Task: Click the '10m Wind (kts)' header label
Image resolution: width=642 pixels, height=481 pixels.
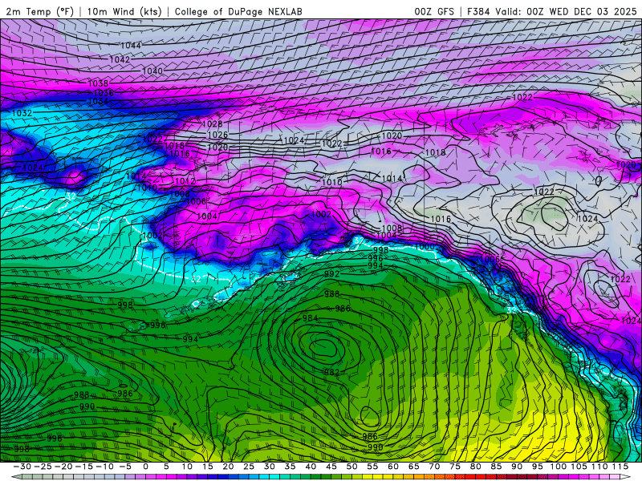Action: pyautogui.click(x=124, y=11)
